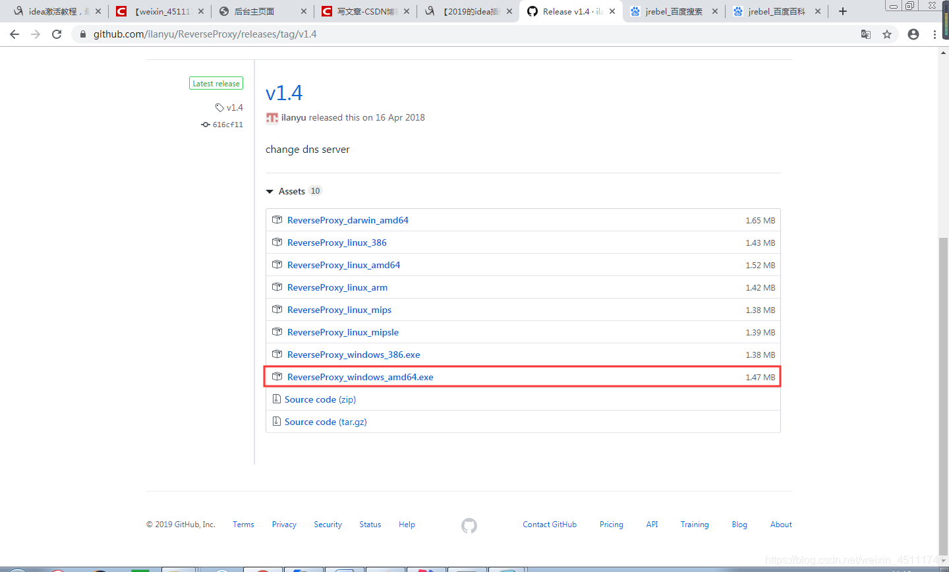Open the Security footer link
Viewport: 949px width, 572px height.
click(328, 525)
